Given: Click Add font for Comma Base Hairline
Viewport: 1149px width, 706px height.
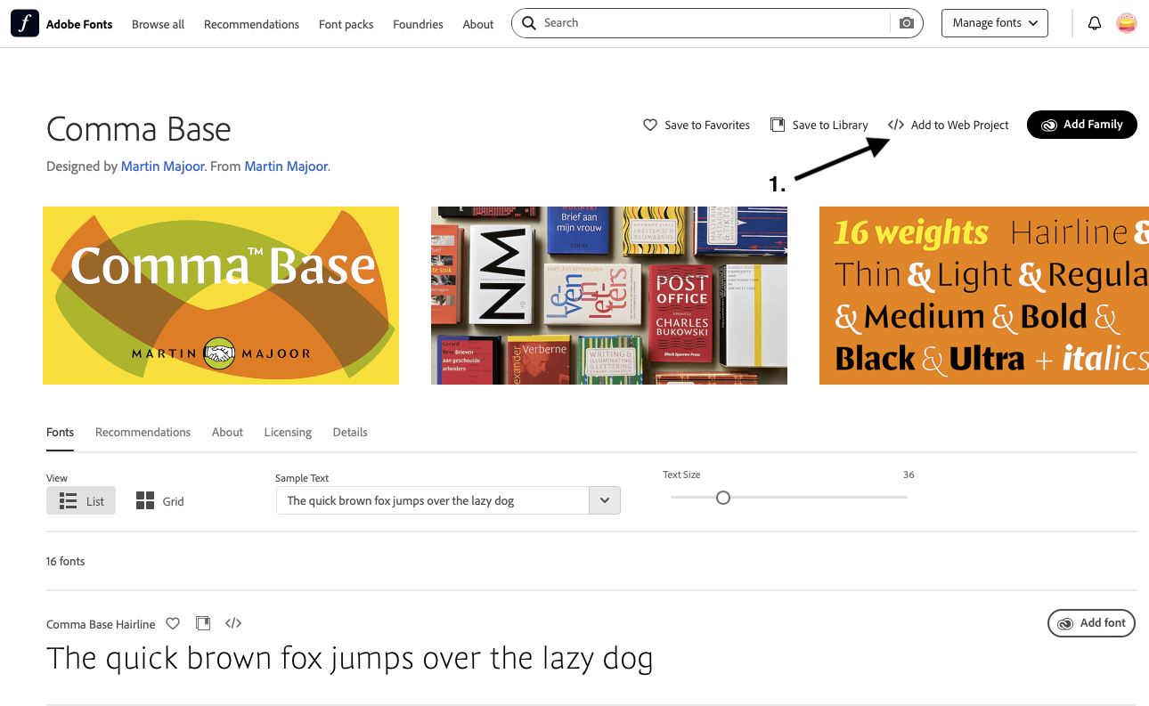Looking at the screenshot, I should (x=1091, y=623).
